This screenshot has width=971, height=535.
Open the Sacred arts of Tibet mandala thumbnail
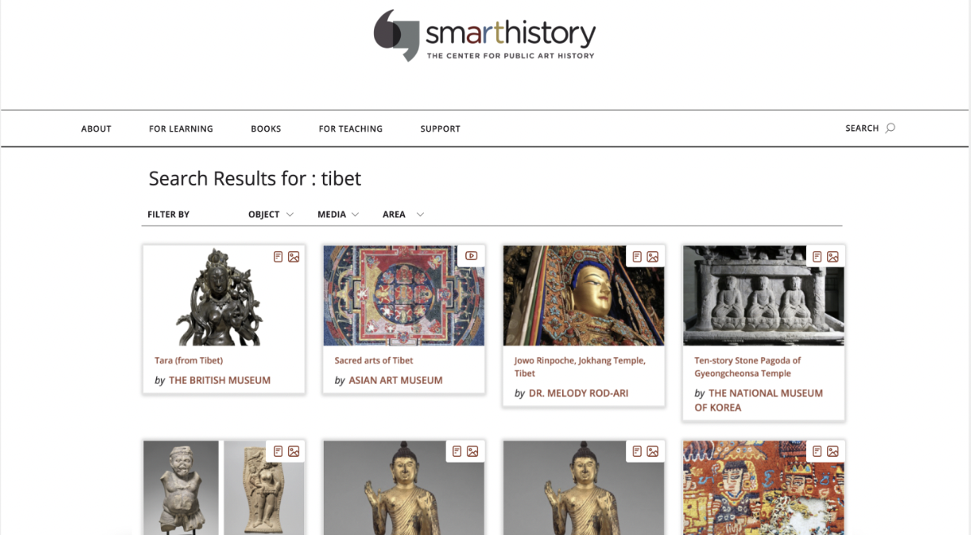[403, 295]
